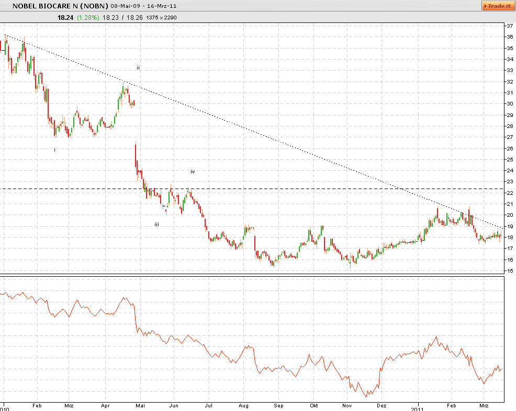This screenshot has width=516, height=411.
Task: Click the horizontal dashed support line
Action: tap(252, 189)
